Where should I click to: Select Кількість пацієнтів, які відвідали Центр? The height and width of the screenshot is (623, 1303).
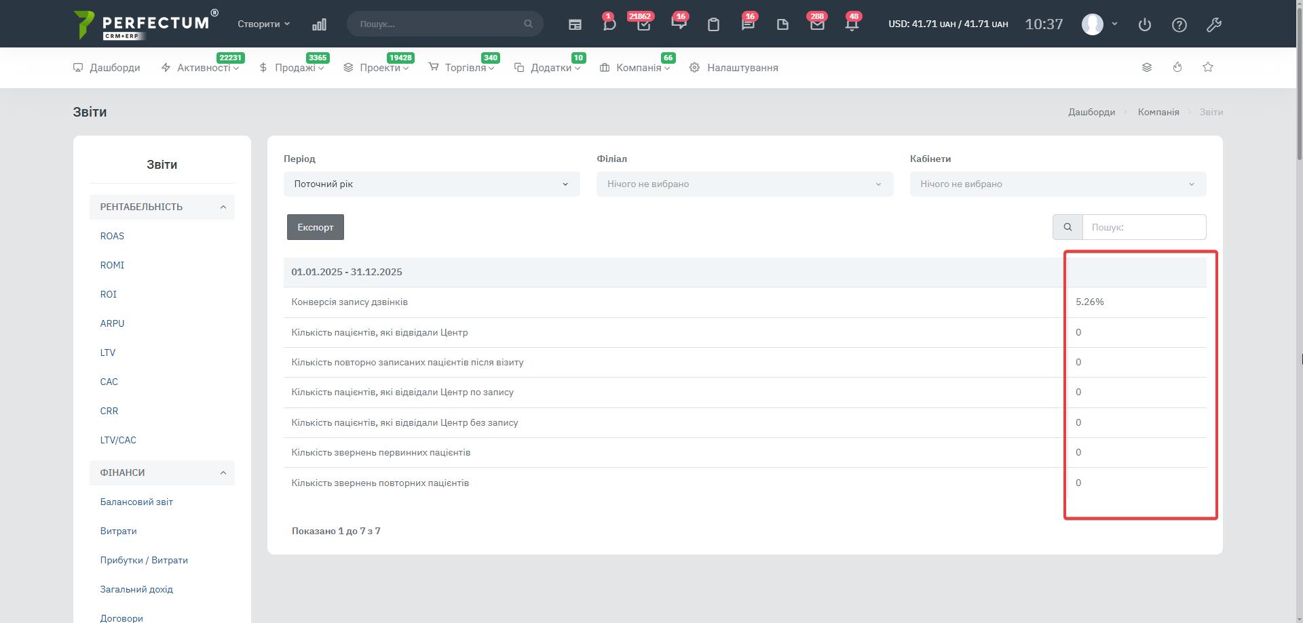(745, 332)
